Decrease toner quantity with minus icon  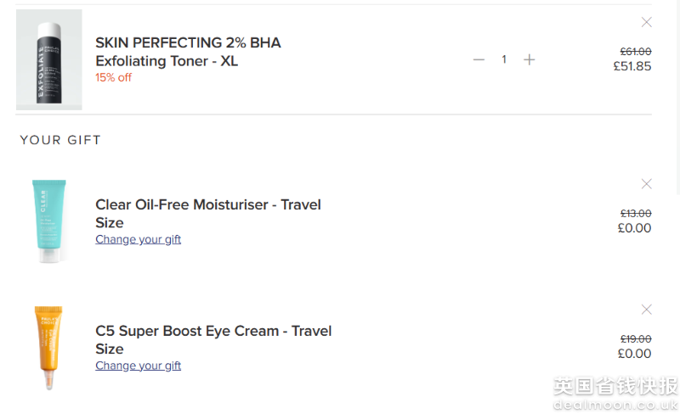point(479,59)
